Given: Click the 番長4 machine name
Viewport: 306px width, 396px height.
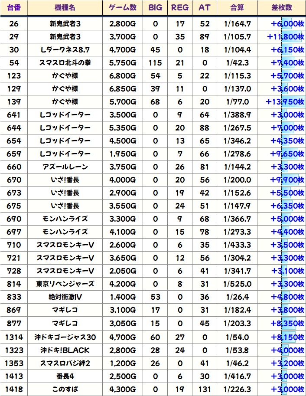Looking at the screenshot, I should pos(65,376).
